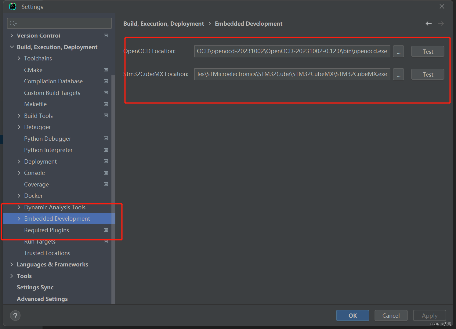456x329 pixels.
Task: Click the OpenOCD Location path field
Action: [x=292, y=51]
